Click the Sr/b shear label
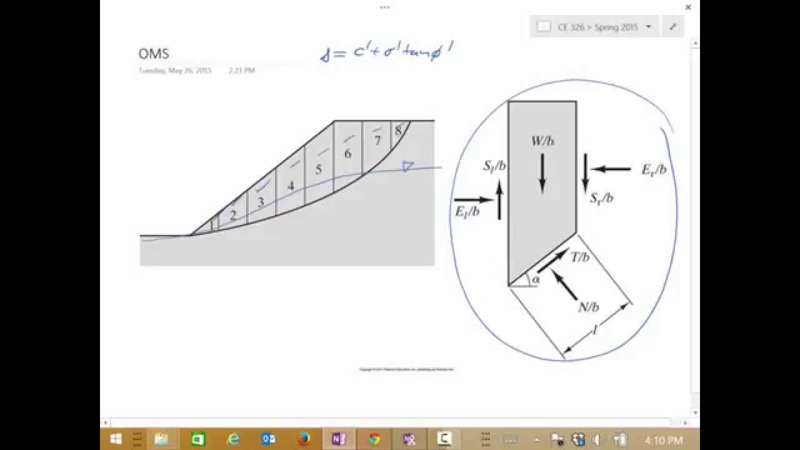800x450 pixels. click(602, 198)
